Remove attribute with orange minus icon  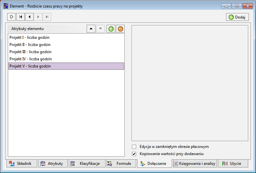(x=120, y=29)
